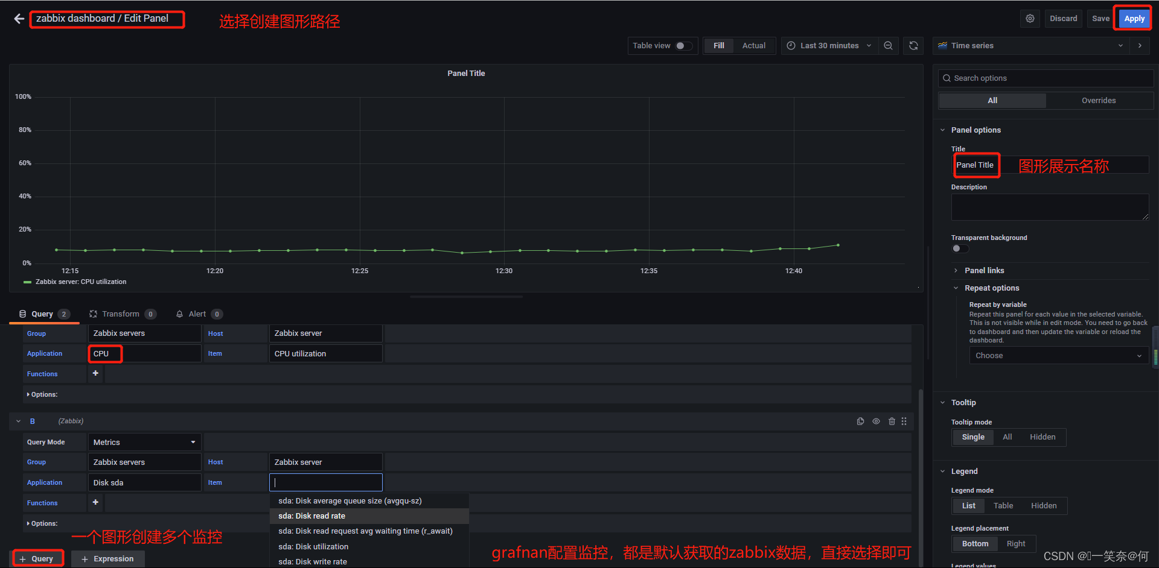Image resolution: width=1159 pixels, height=568 pixels.
Task: Collapse query B row chevron
Action: (19, 421)
